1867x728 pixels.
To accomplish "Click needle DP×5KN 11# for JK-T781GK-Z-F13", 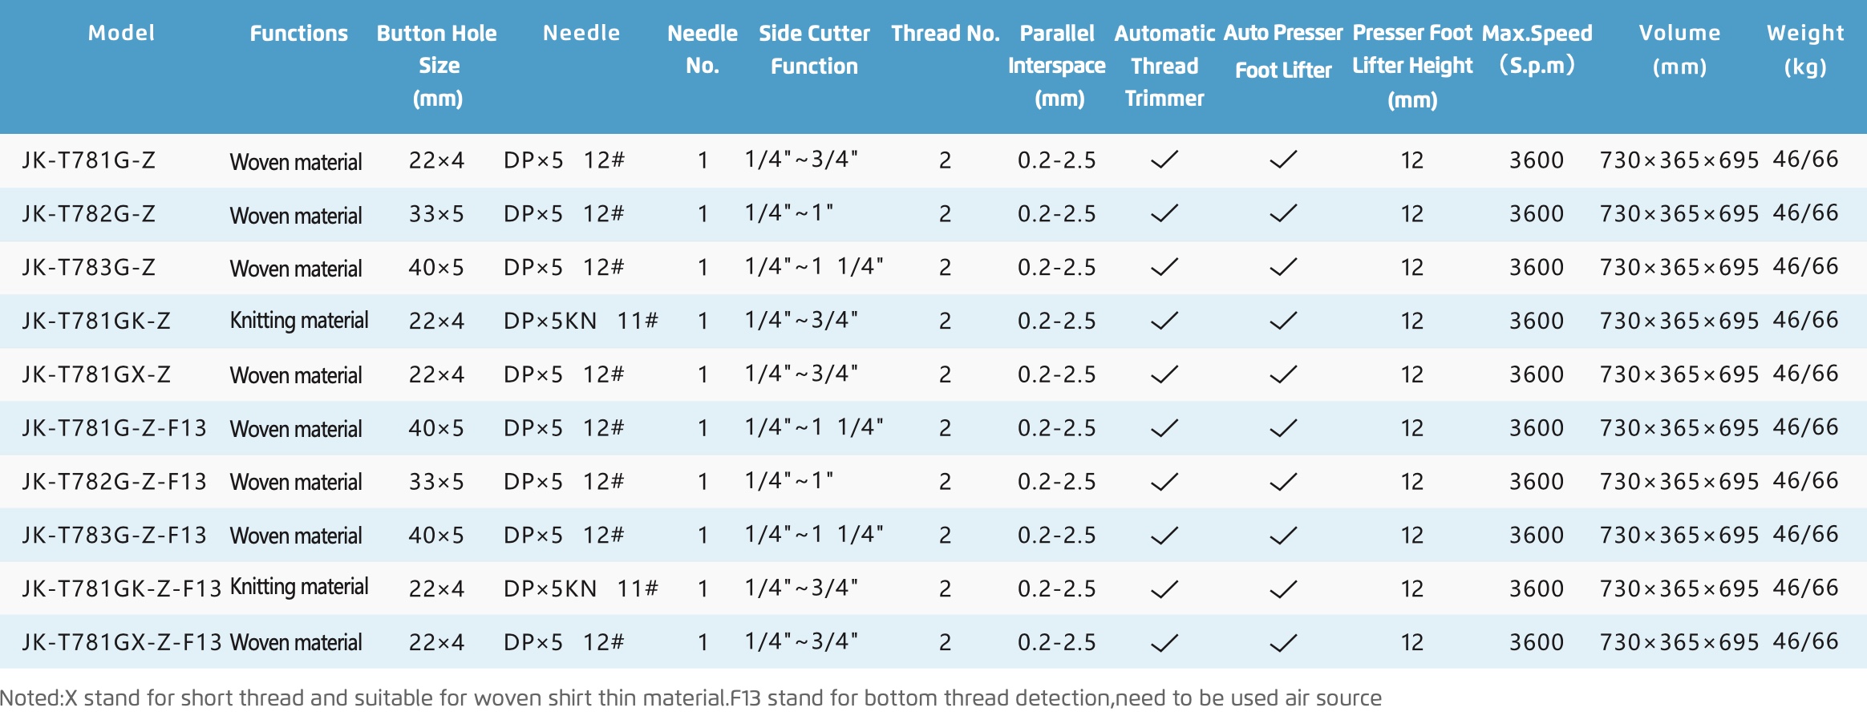I will [x=581, y=589].
